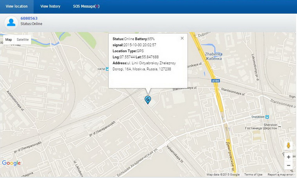
Task: Zoom out the map with minus button
Action: pyautogui.click(x=288, y=166)
